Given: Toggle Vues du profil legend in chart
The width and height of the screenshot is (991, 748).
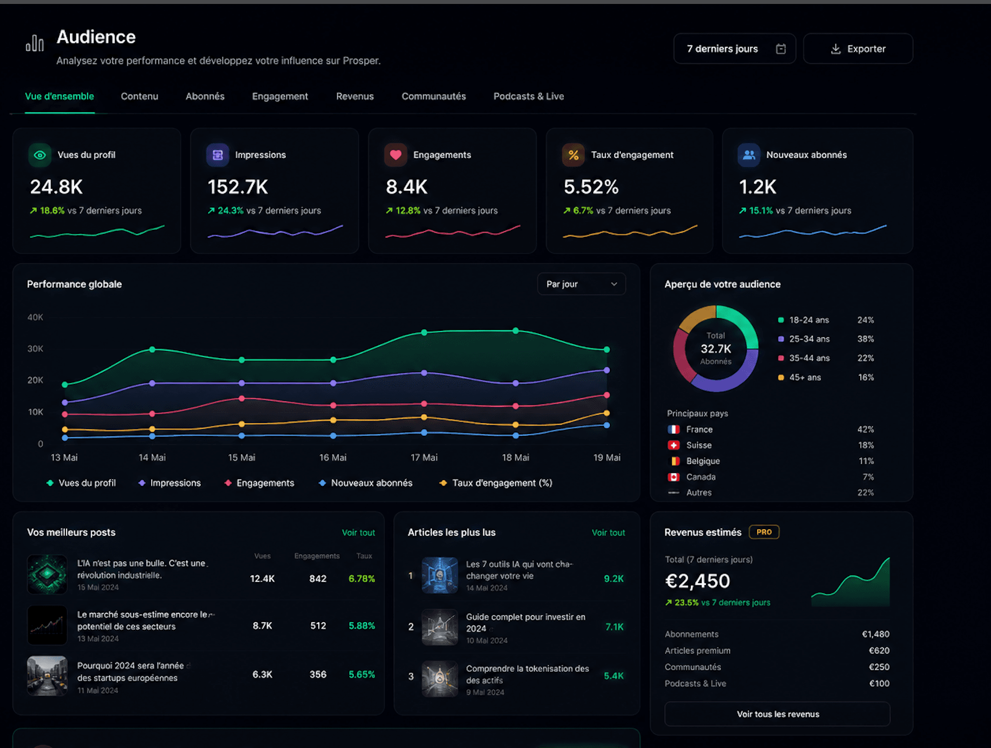Looking at the screenshot, I should coord(81,483).
